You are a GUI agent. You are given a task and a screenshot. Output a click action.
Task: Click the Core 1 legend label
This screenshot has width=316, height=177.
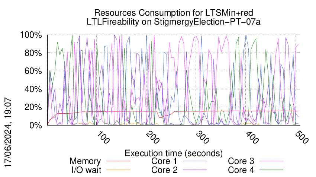click(164, 161)
